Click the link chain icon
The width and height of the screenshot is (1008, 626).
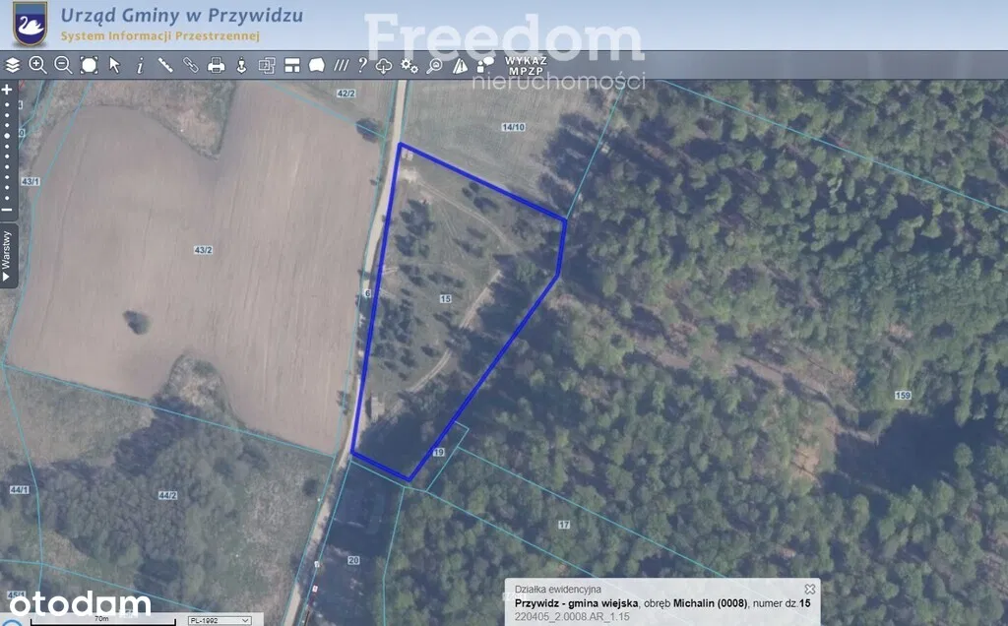pos(191,65)
